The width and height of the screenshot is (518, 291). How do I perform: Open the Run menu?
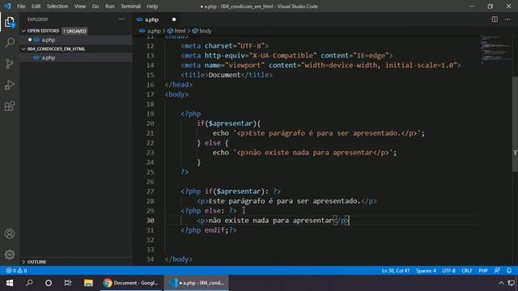[110, 6]
